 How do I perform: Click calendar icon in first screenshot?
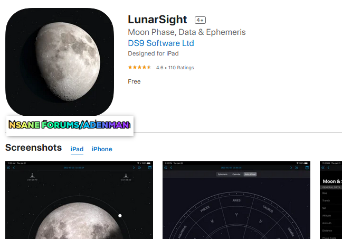coord(150,168)
